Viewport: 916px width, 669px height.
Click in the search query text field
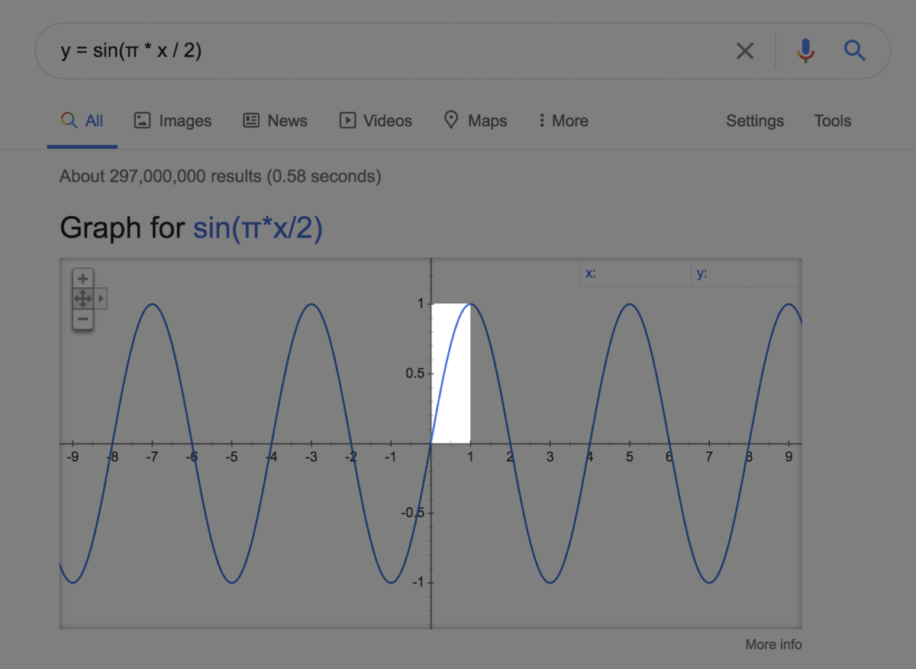(x=382, y=51)
